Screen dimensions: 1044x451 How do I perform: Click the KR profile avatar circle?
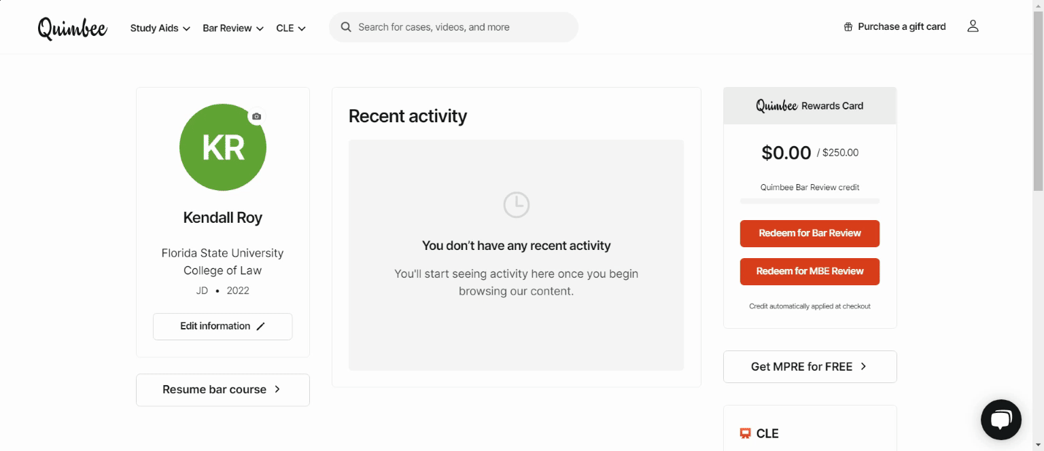coord(223,147)
